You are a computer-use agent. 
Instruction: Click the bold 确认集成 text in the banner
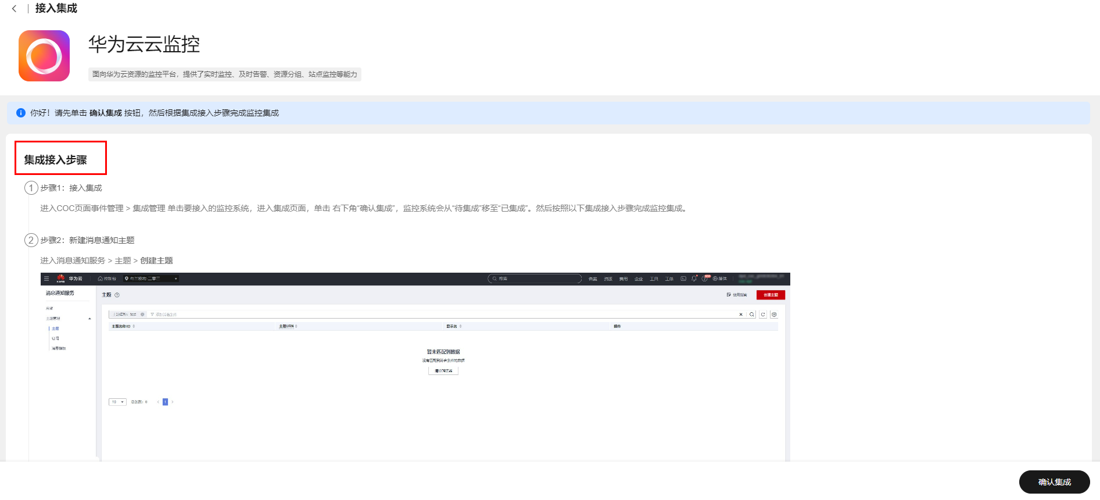pos(106,113)
